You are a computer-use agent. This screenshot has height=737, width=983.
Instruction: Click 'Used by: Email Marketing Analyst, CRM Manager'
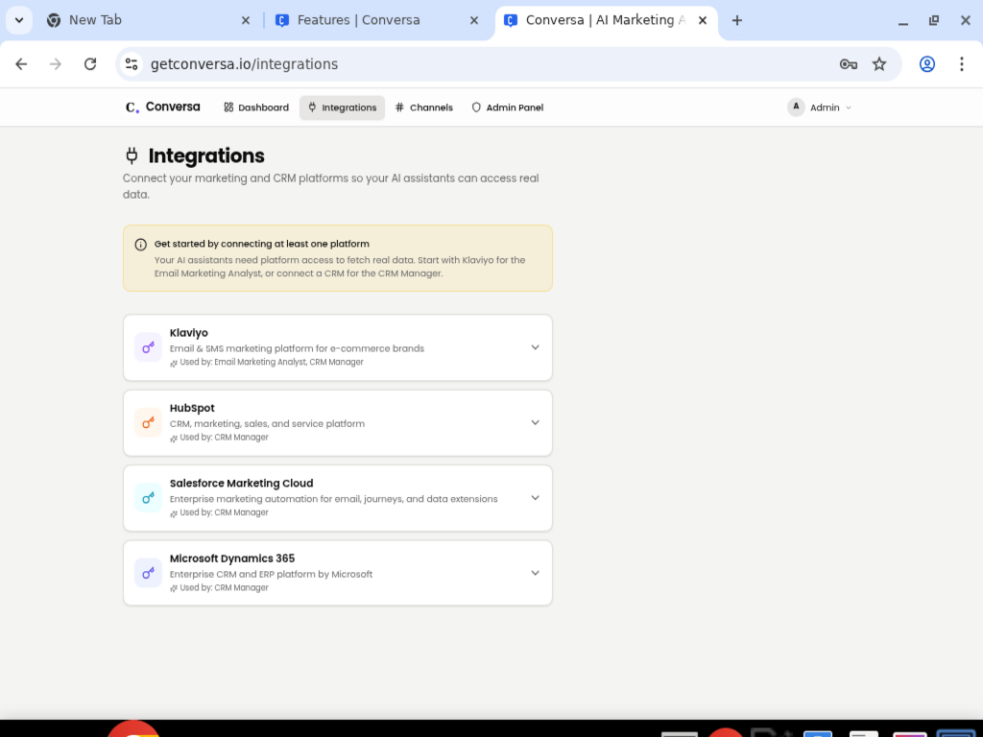[272, 362]
